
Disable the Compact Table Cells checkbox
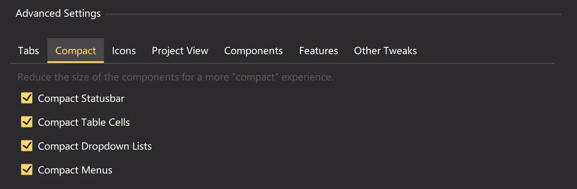(x=27, y=122)
